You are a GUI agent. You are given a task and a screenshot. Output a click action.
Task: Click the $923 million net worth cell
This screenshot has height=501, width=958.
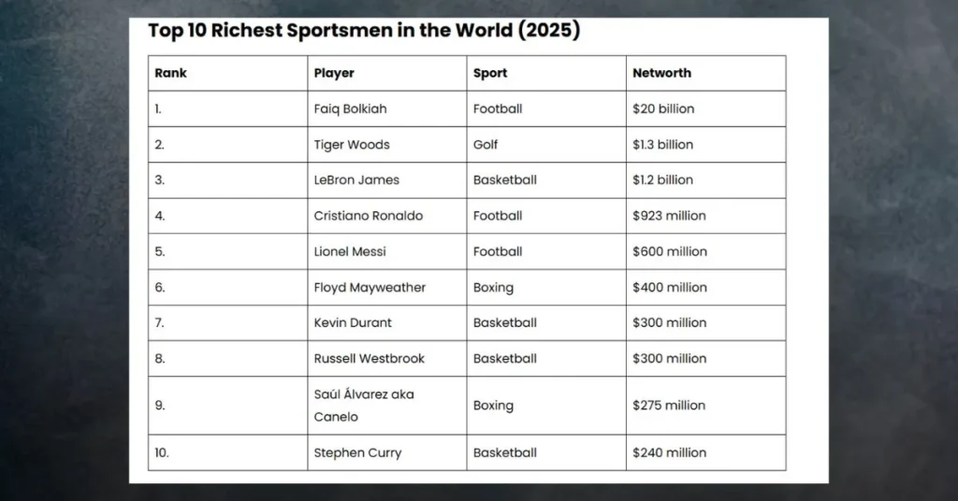click(669, 216)
